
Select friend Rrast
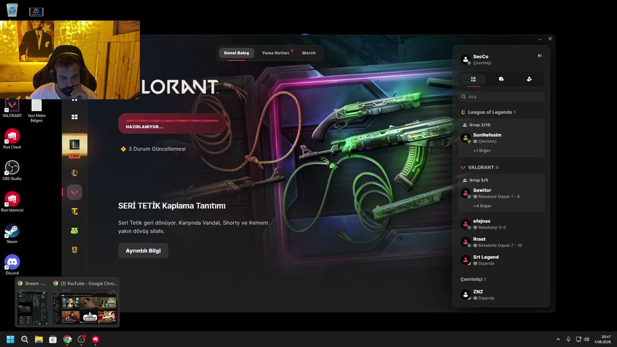point(501,242)
